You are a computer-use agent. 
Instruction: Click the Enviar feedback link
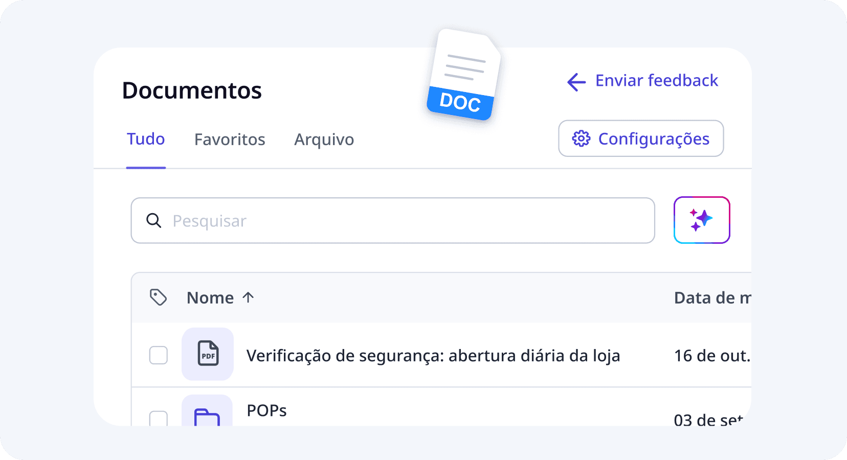click(657, 81)
